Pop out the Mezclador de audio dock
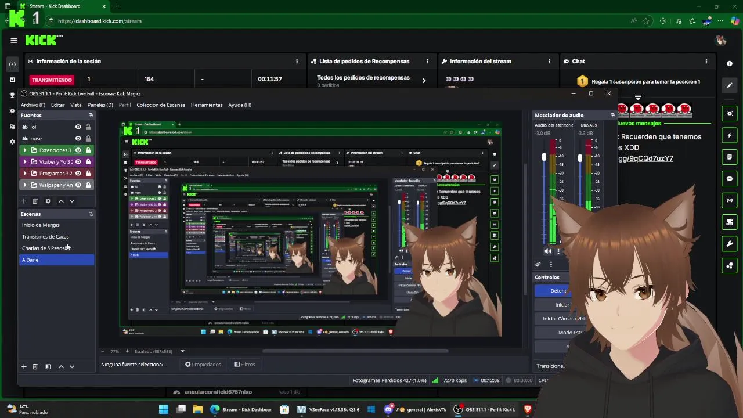The image size is (743, 418). point(613,115)
